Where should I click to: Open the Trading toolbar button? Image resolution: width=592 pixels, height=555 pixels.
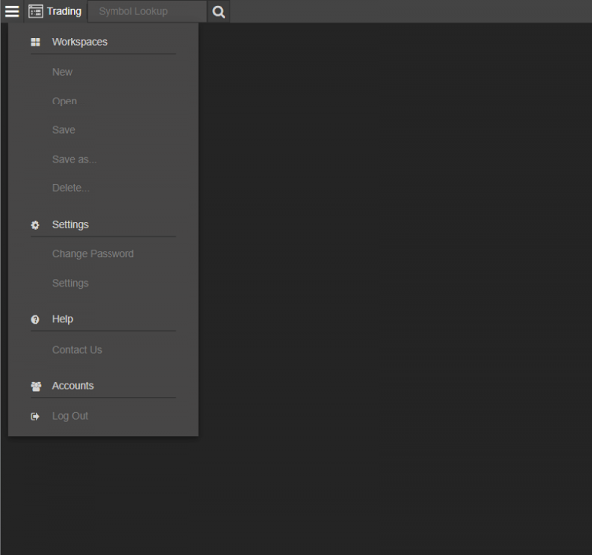pyautogui.click(x=54, y=11)
